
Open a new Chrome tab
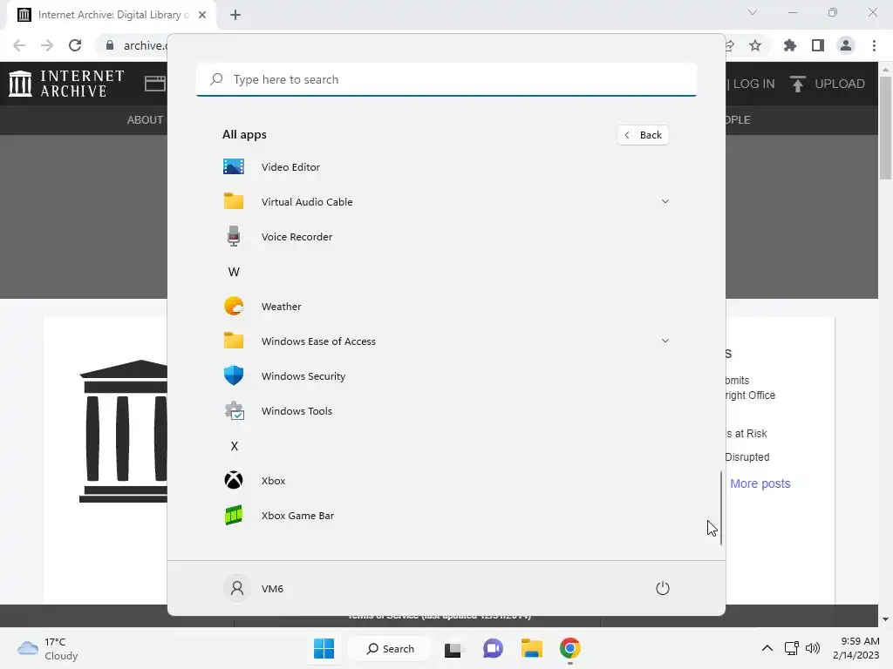(x=235, y=15)
